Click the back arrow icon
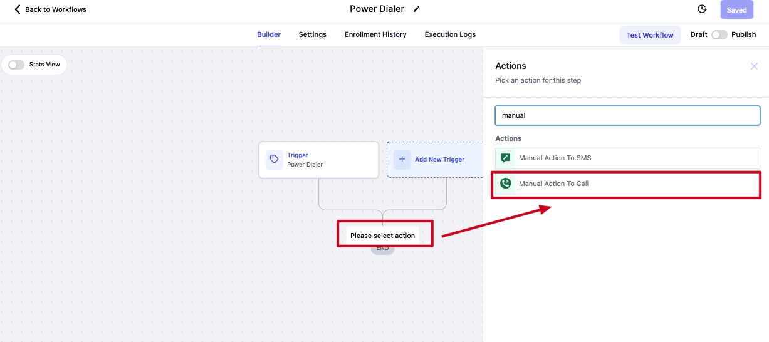Viewport: 769px width, 342px height. (18, 9)
